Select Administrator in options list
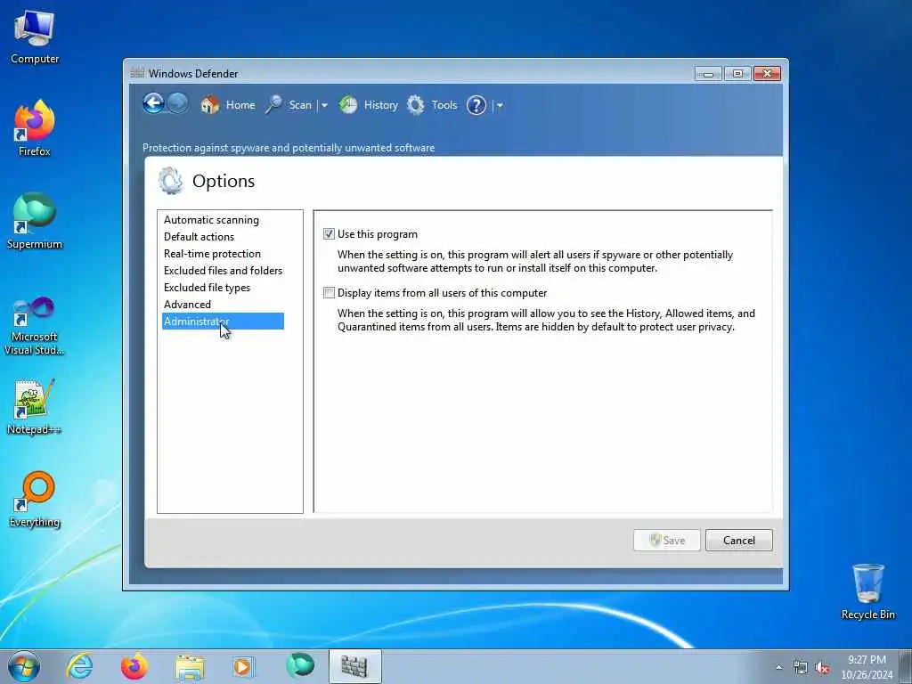Screen dimensions: 912x684 [x=223, y=321]
